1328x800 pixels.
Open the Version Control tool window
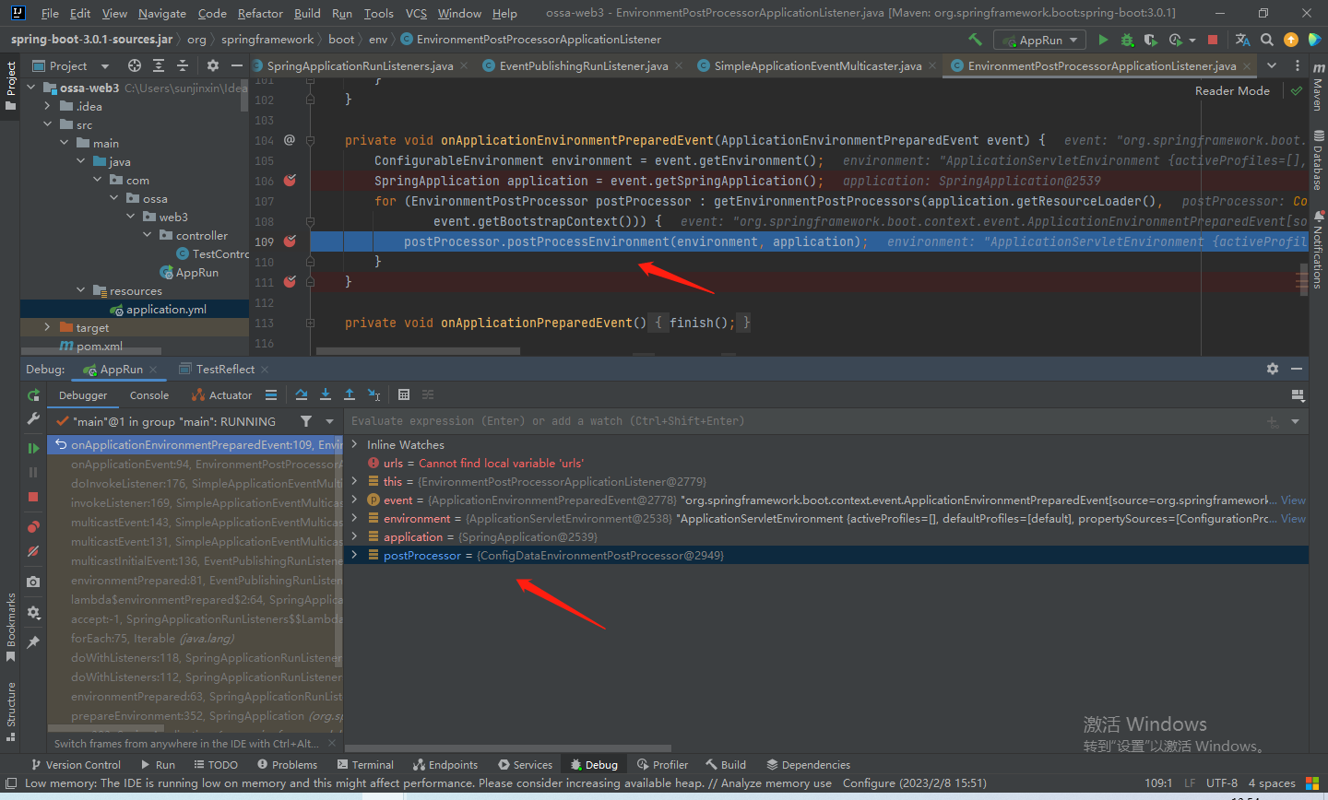[76, 765]
